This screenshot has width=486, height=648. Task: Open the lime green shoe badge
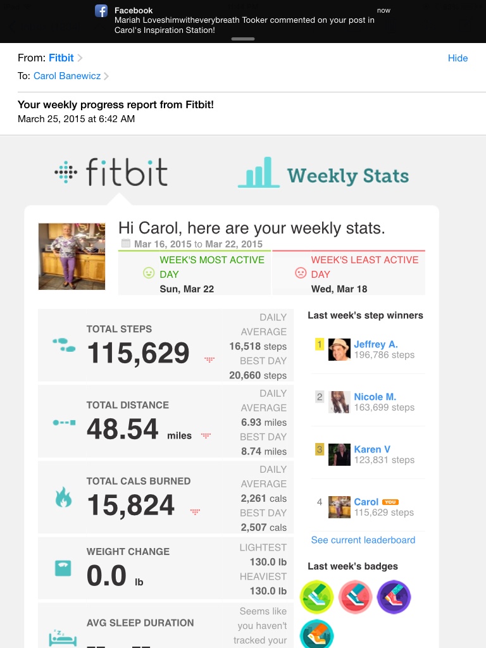click(317, 597)
